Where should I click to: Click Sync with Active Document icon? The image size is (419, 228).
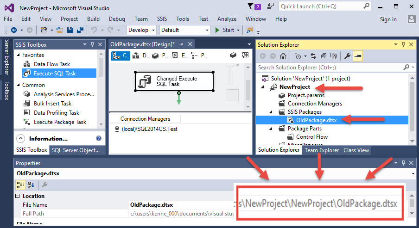(313, 56)
